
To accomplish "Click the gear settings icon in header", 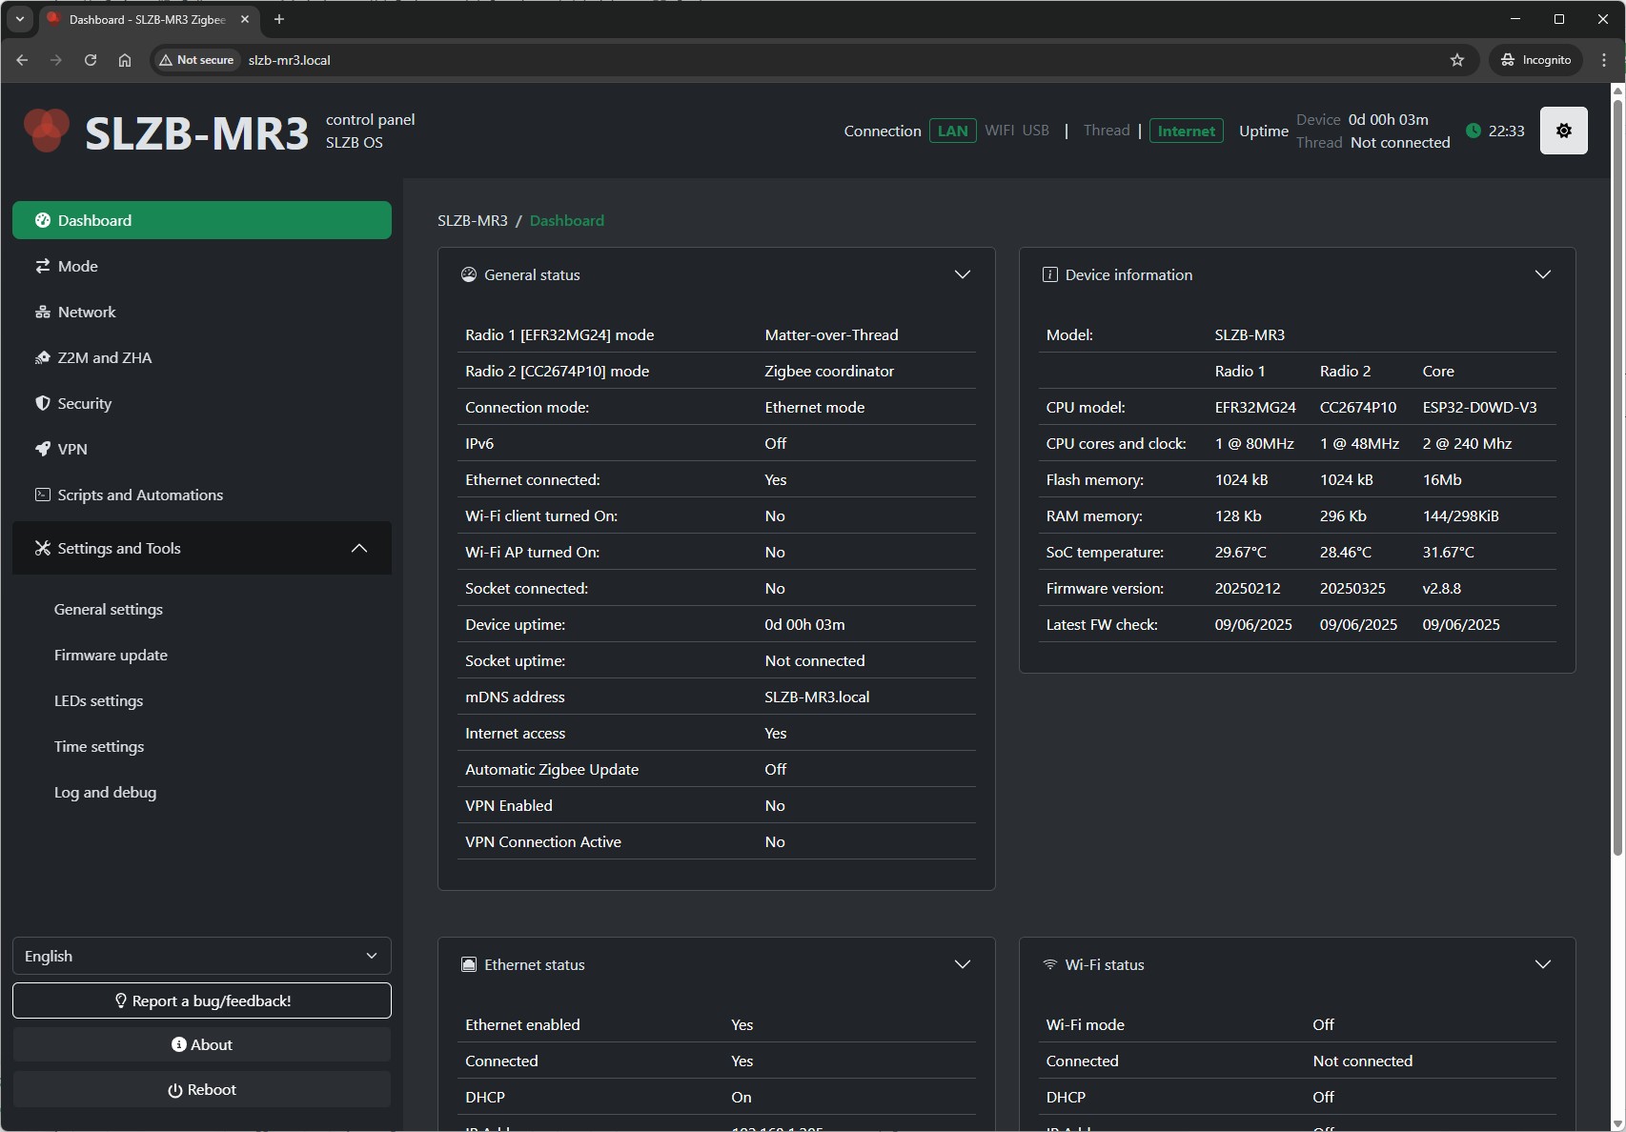I will [x=1563, y=131].
